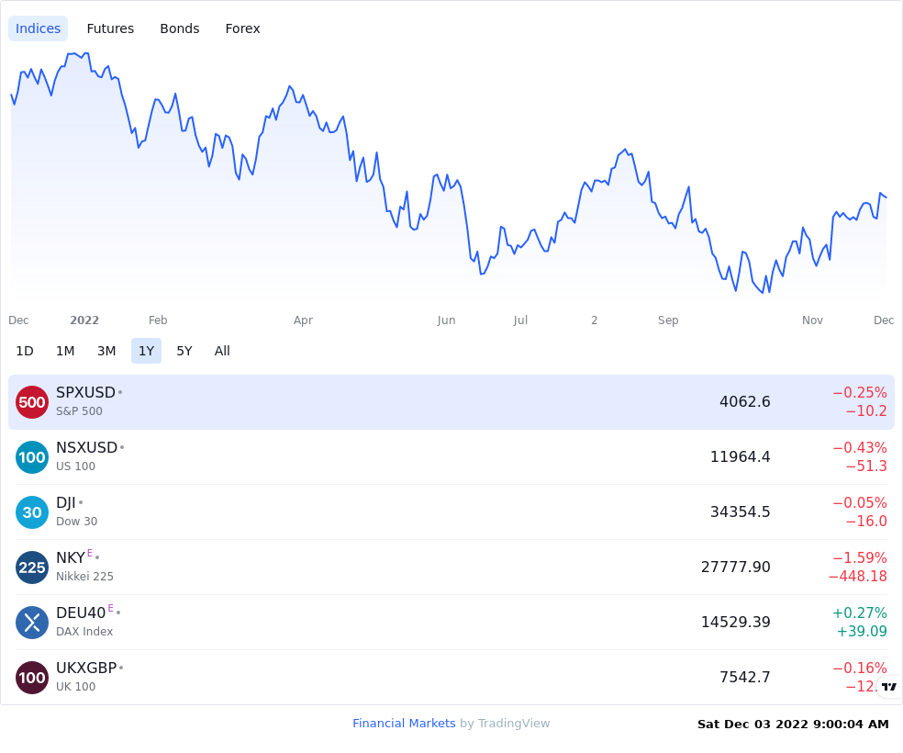Viewport: 903px width, 753px height.
Task: Open the Forex tab
Action: (242, 28)
